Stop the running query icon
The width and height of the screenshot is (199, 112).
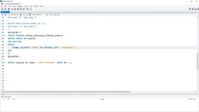pos(17,15)
